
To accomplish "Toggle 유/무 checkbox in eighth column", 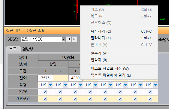I will coord(150,92).
